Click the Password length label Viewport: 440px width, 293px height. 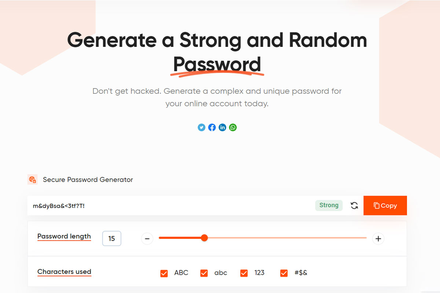64,236
